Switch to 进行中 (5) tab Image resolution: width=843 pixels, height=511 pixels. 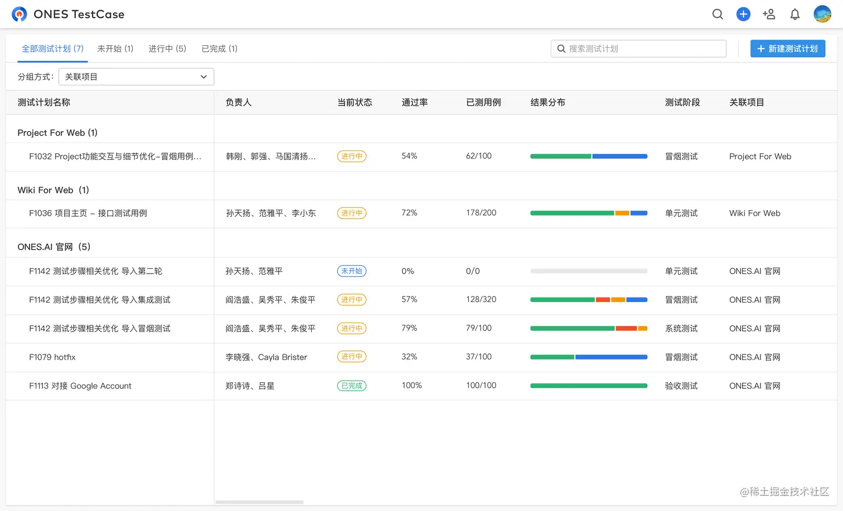167,48
